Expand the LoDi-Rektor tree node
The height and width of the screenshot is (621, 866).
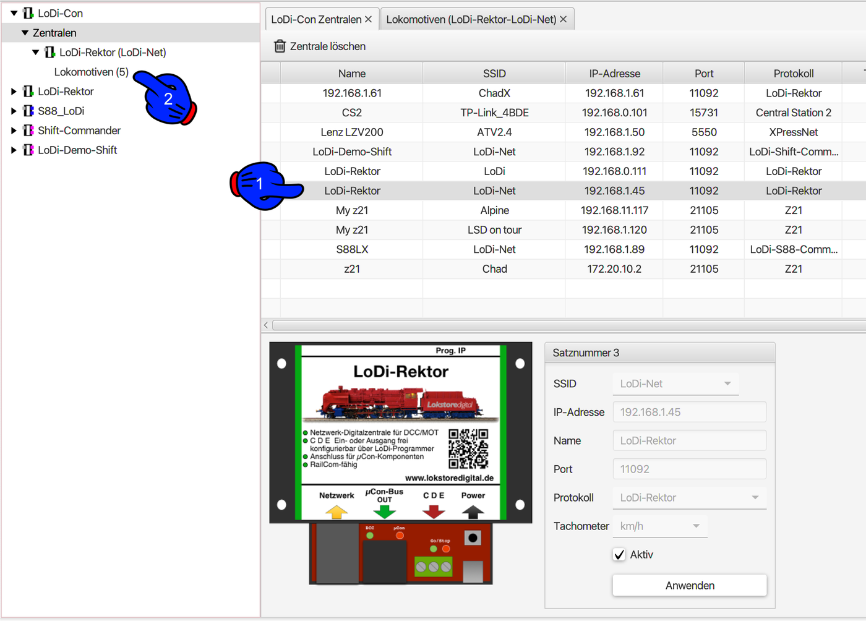[x=14, y=92]
